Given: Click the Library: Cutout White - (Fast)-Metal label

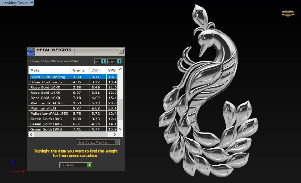Looking at the screenshot, I should tap(55, 61).
